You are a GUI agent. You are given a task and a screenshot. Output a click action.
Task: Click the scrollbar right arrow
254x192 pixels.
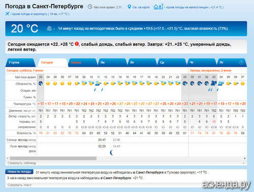(x=245, y=158)
